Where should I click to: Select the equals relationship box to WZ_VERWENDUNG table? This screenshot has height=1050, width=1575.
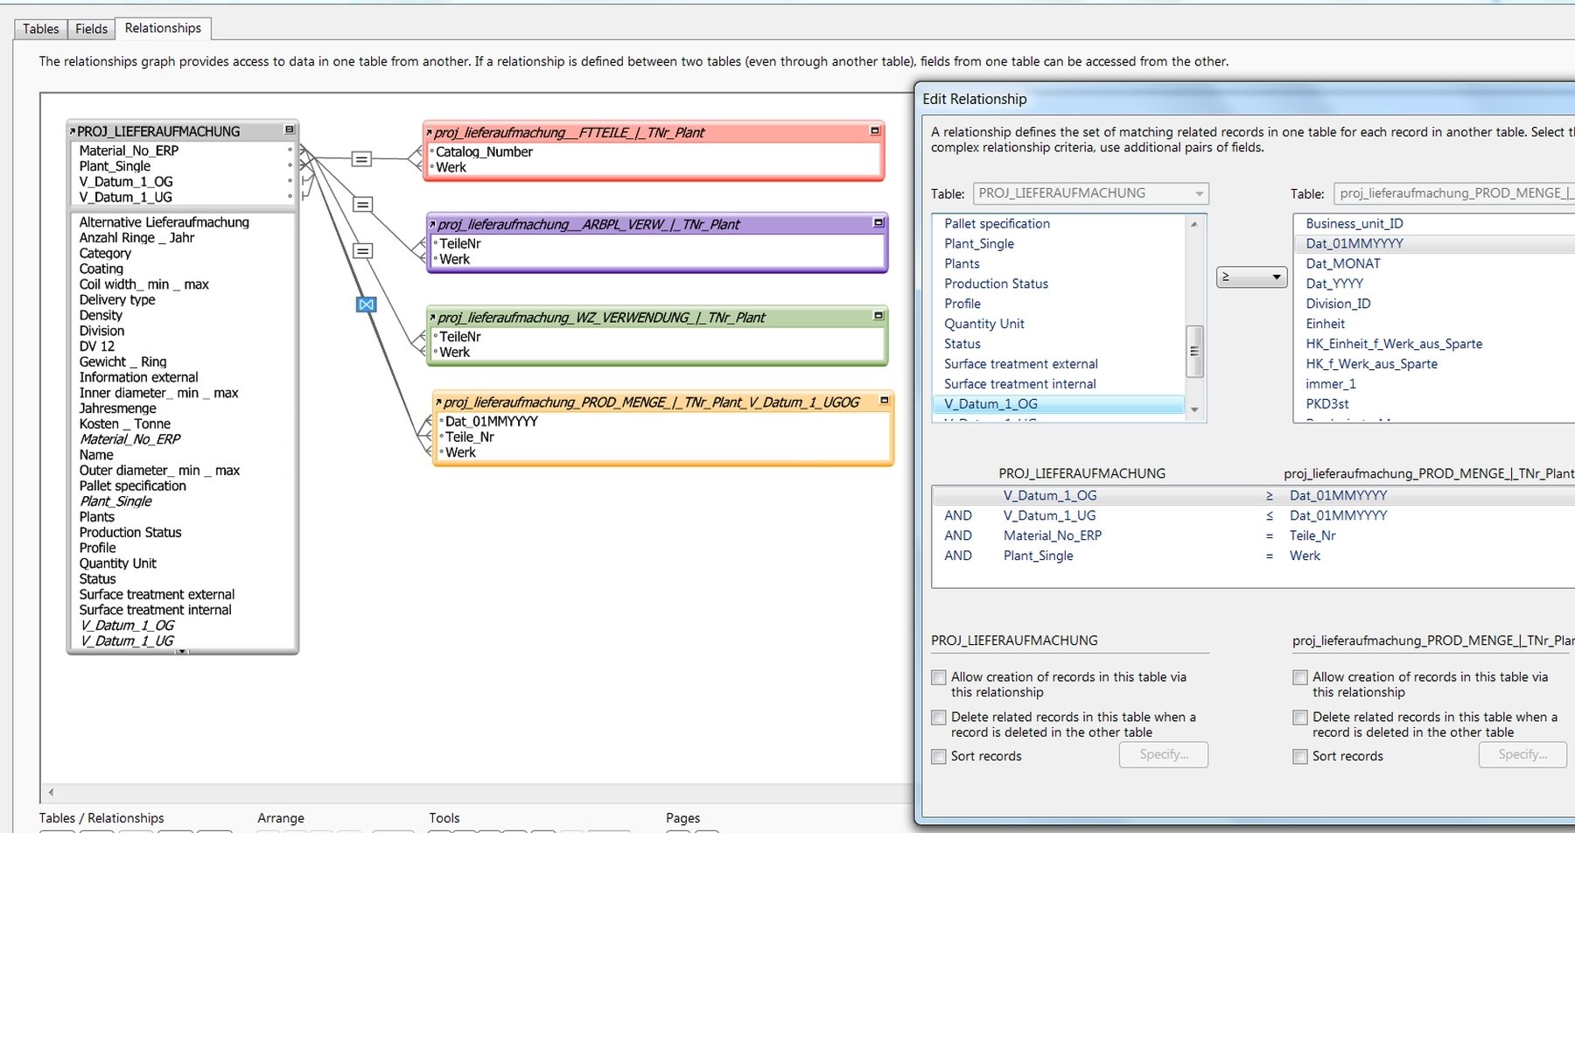[x=362, y=251]
